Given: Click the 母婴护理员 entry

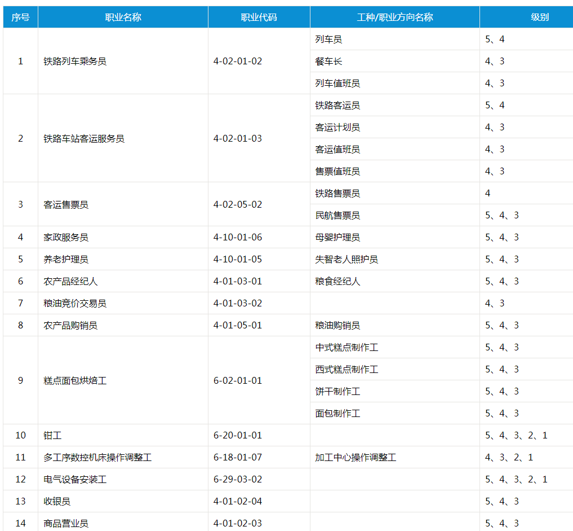Looking at the screenshot, I should pyautogui.click(x=337, y=237).
